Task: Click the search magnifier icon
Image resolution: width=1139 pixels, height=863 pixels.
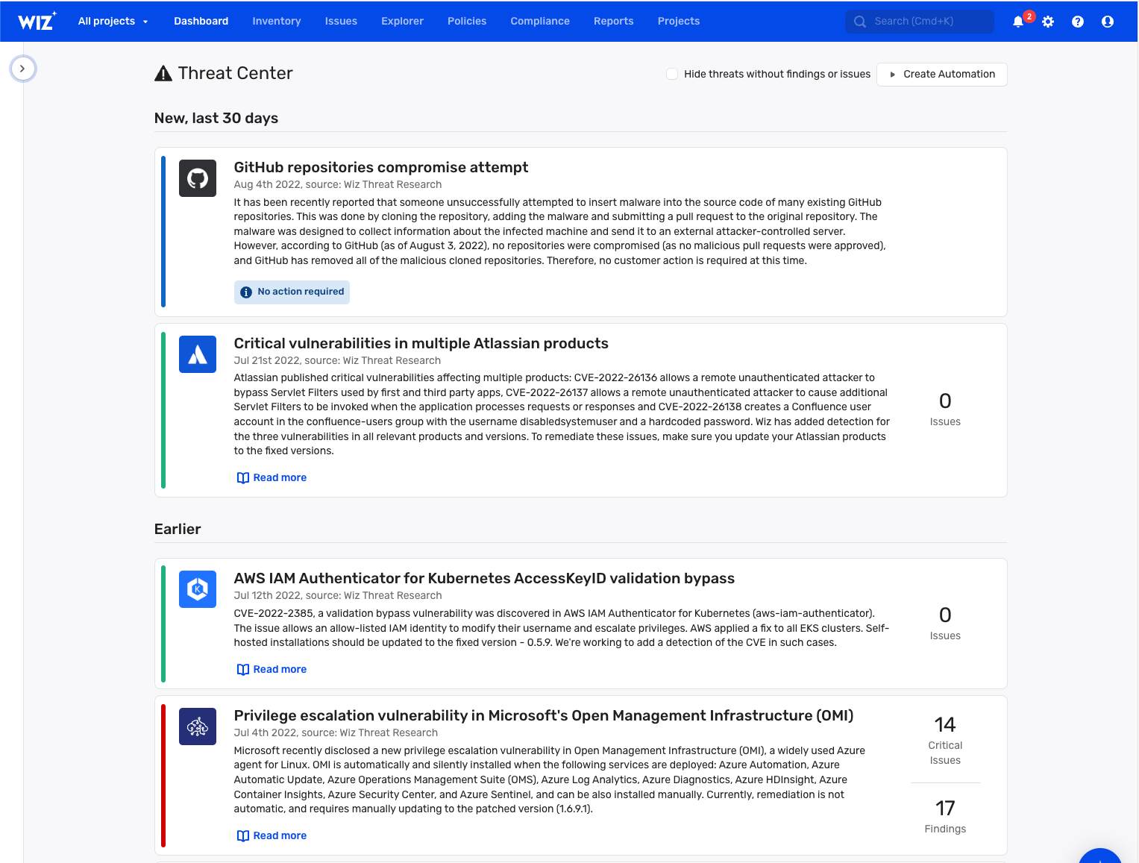Action: tap(860, 22)
